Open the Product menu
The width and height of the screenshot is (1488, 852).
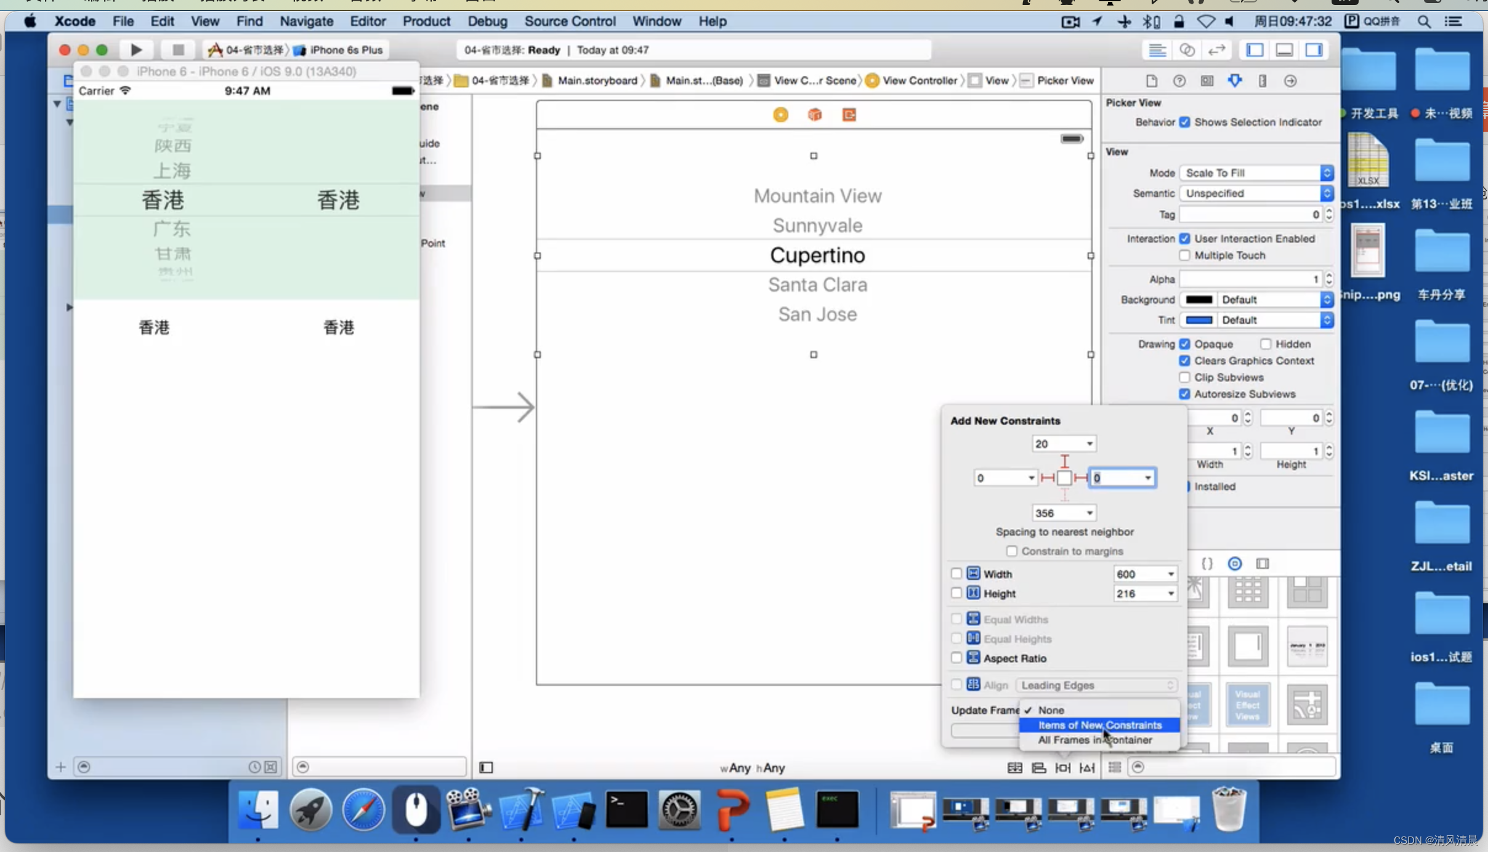[x=426, y=21]
